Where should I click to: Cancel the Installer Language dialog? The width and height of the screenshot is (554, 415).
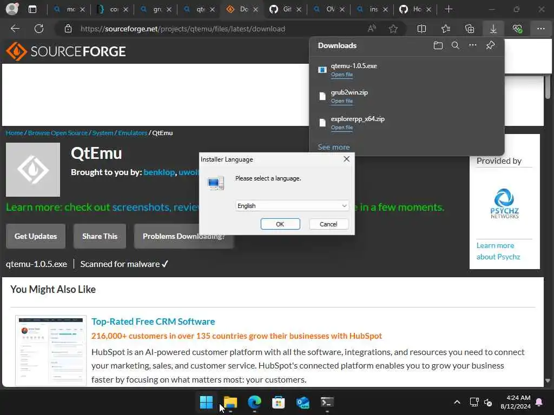pos(328,224)
